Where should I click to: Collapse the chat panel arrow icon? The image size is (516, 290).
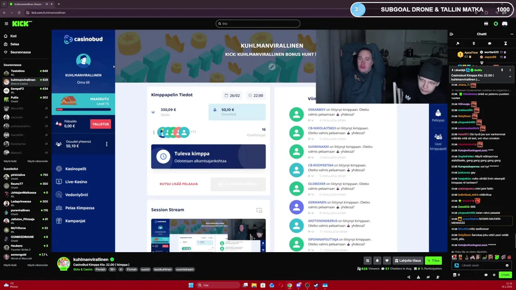(451, 34)
